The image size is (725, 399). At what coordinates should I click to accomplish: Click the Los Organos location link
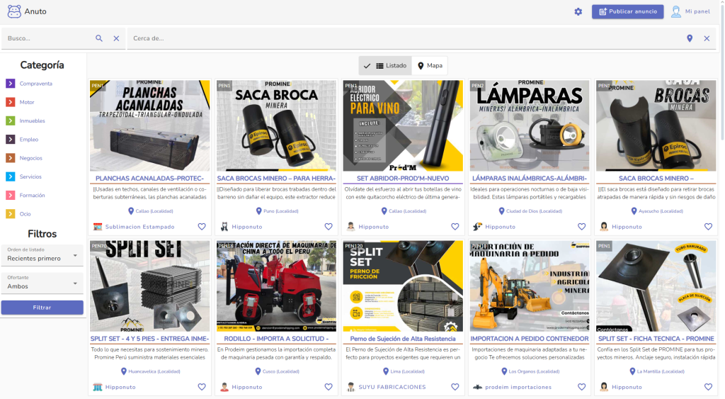(x=530, y=371)
